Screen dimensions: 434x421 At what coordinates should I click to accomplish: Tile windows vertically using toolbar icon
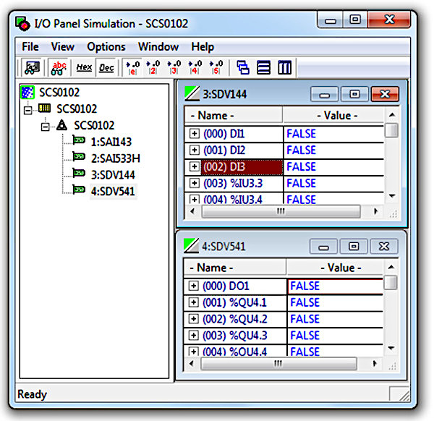point(284,67)
